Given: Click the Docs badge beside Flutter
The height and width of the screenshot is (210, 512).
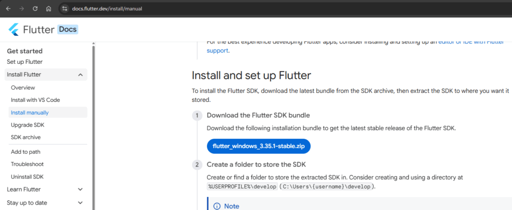Looking at the screenshot, I should click(68, 29).
